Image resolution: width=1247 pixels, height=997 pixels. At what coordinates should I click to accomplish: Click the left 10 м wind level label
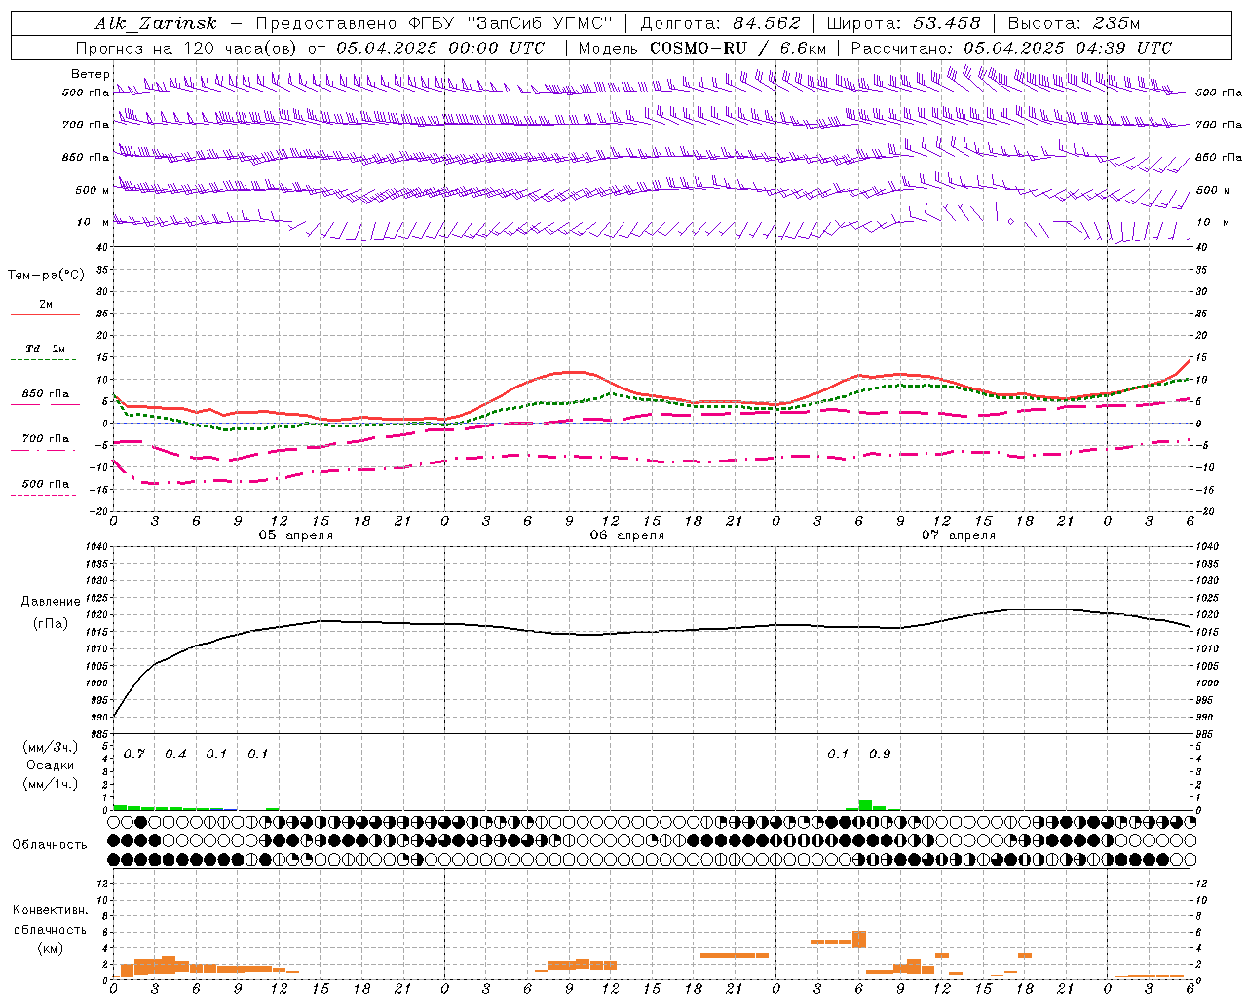[94, 223]
